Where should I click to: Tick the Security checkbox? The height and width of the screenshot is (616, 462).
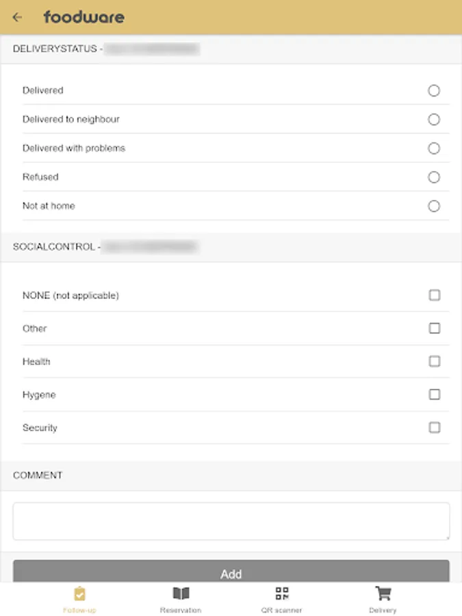[434, 427]
